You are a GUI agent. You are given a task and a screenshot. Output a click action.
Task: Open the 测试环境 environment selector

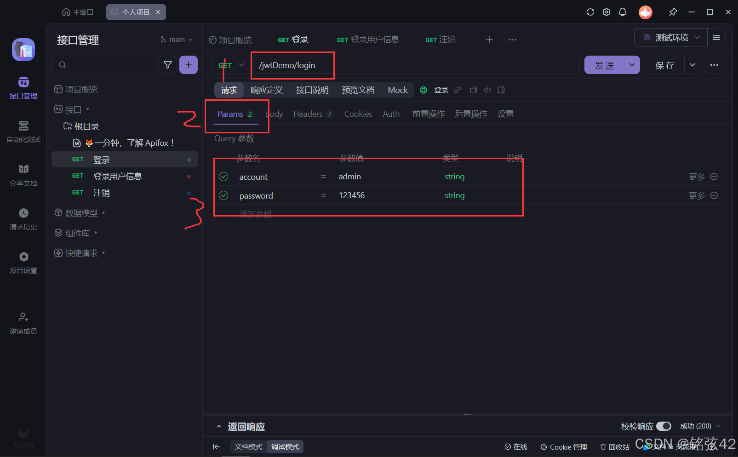(x=670, y=37)
